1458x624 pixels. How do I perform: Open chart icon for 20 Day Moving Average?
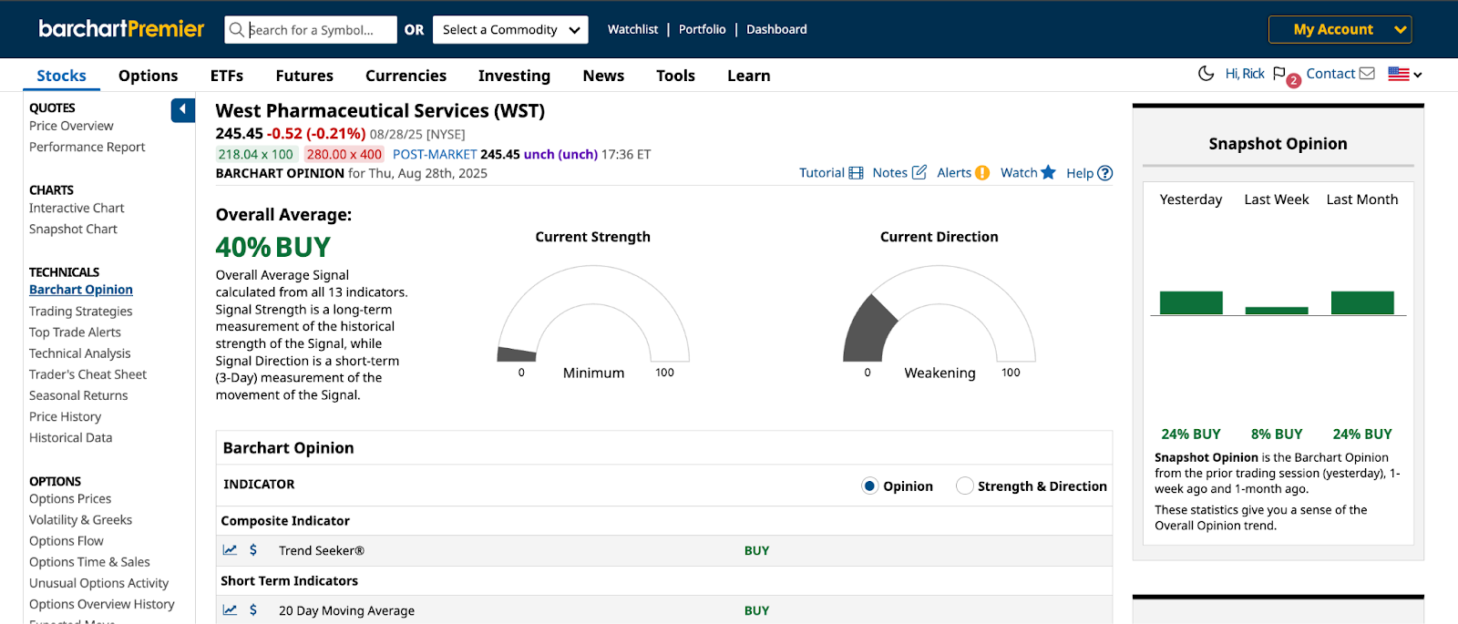point(230,610)
